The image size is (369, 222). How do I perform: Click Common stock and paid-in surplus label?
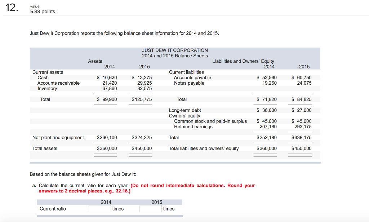(210, 121)
